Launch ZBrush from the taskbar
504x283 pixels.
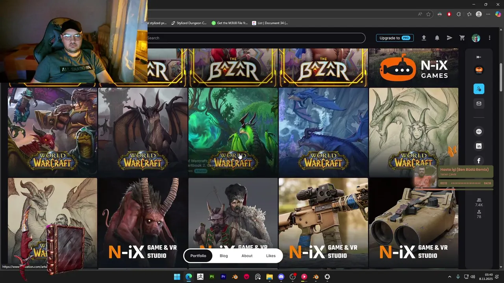[x=200, y=277]
